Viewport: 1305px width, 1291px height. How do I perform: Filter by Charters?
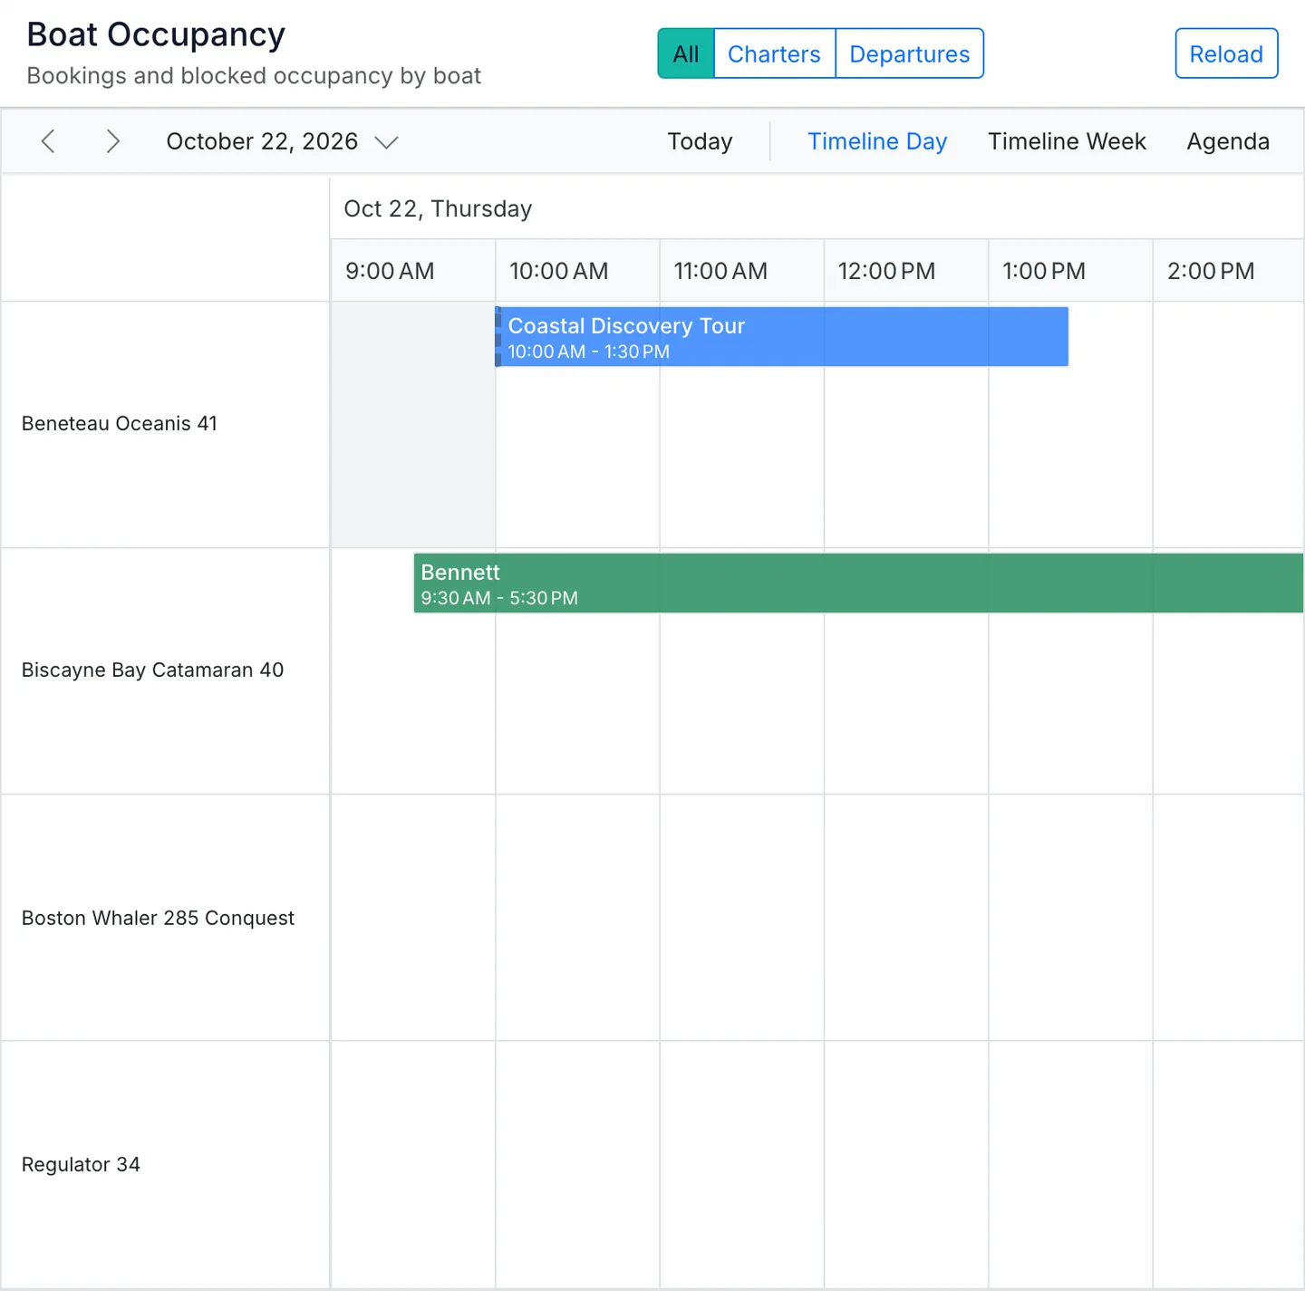774,53
